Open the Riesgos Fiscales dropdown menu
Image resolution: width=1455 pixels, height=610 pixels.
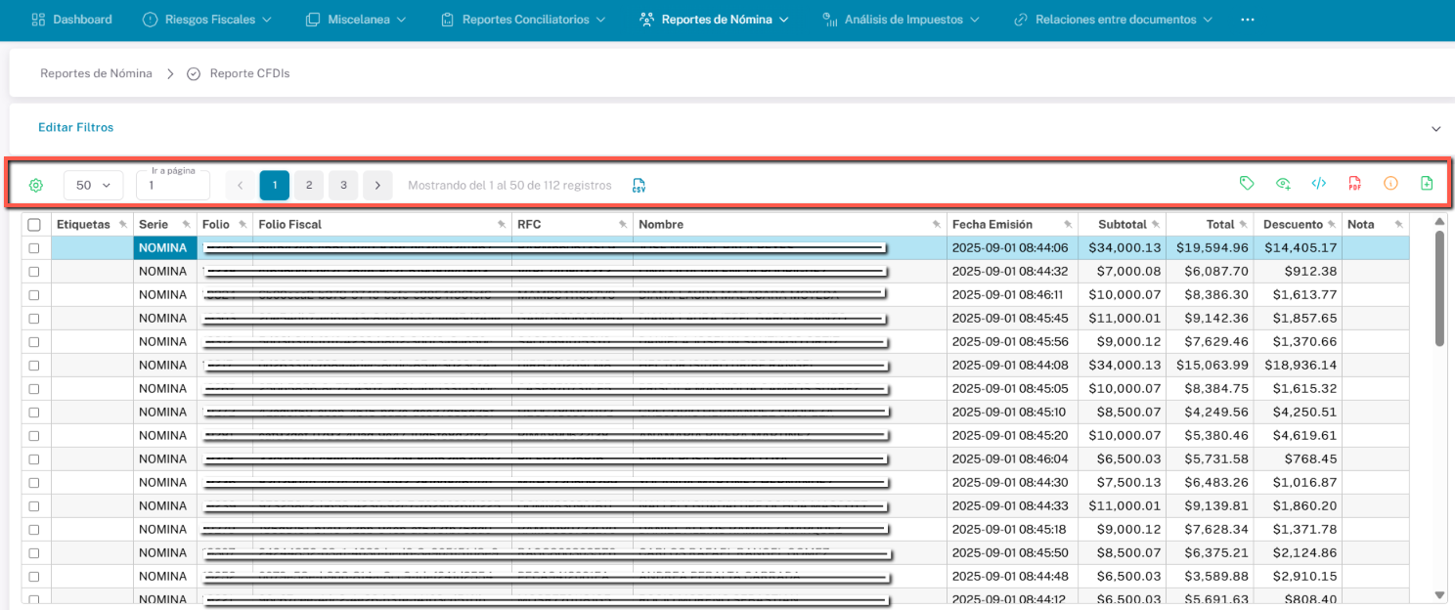click(x=206, y=20)
